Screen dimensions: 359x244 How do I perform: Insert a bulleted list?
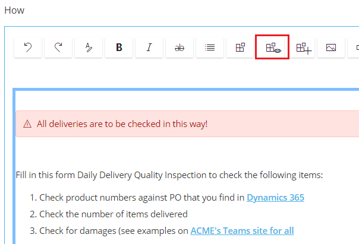click(210, 47)
